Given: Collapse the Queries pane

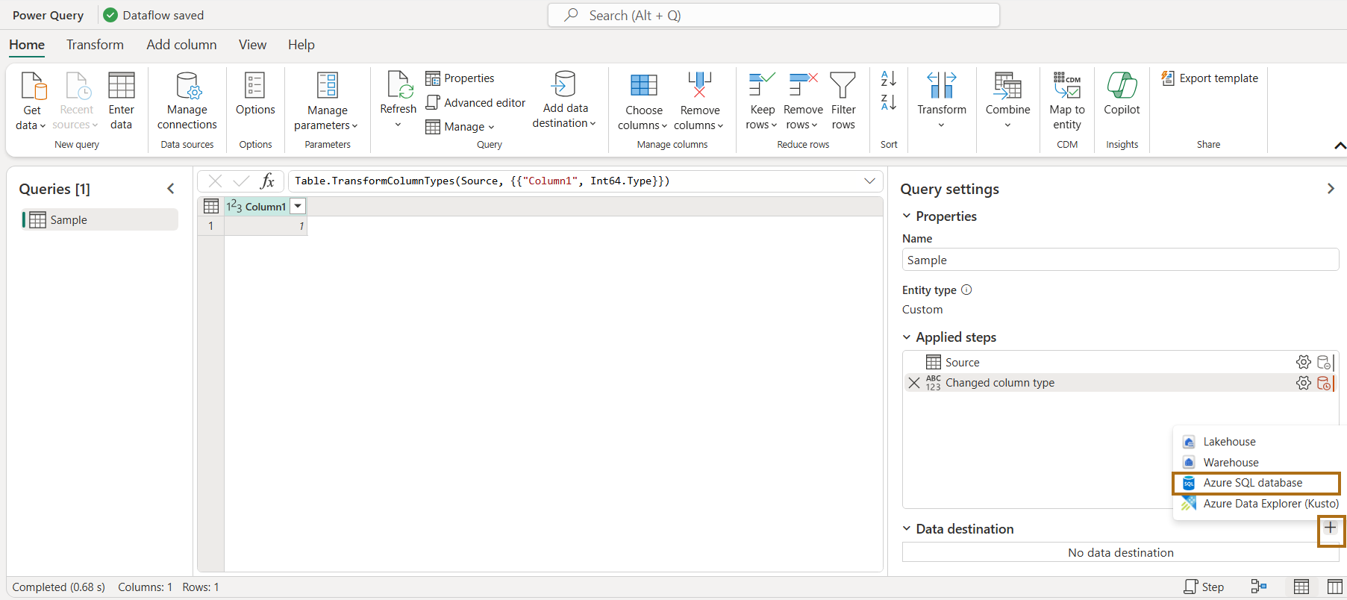Looking at the screenshot, I should pos(171,189).
